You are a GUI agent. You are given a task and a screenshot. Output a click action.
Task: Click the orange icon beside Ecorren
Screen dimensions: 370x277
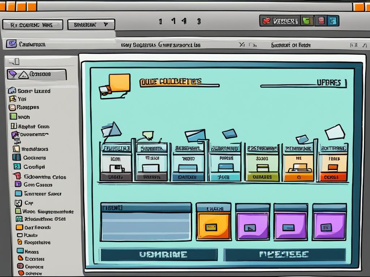pyautogui.click(x=21, y=258)
